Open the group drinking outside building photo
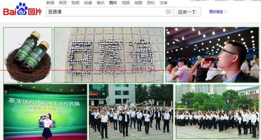The width and height of the screenshot is (261, 140). pyautogui.click(x=131, y=112)
